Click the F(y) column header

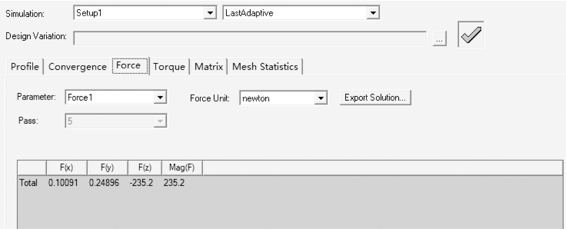tap(107, 168)
